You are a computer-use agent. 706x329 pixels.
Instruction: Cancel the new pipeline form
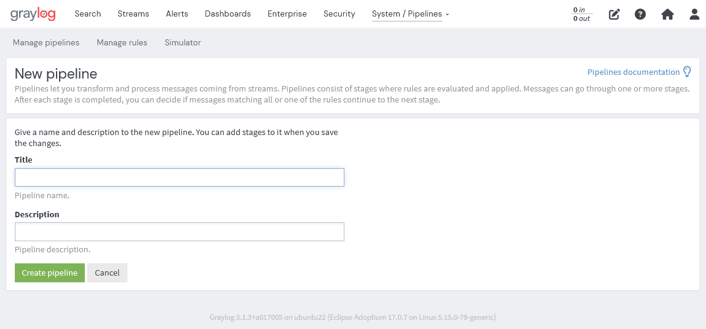pos(107,273)
